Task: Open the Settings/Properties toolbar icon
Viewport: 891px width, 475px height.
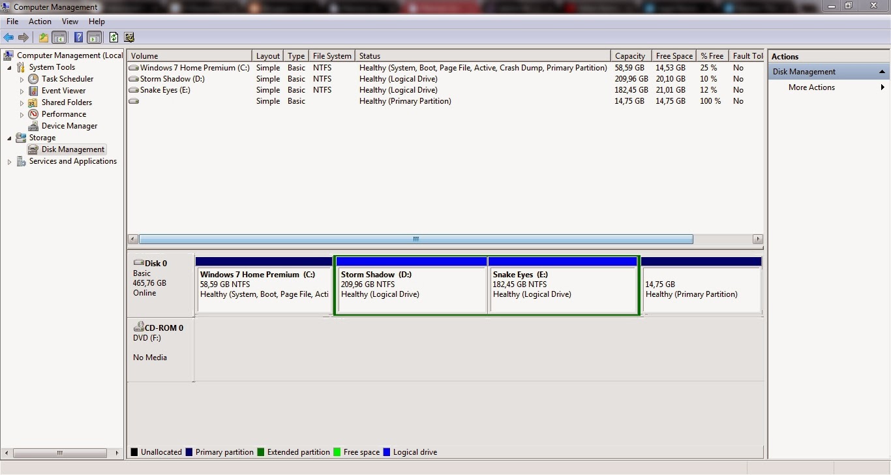Action: point(129,37)
